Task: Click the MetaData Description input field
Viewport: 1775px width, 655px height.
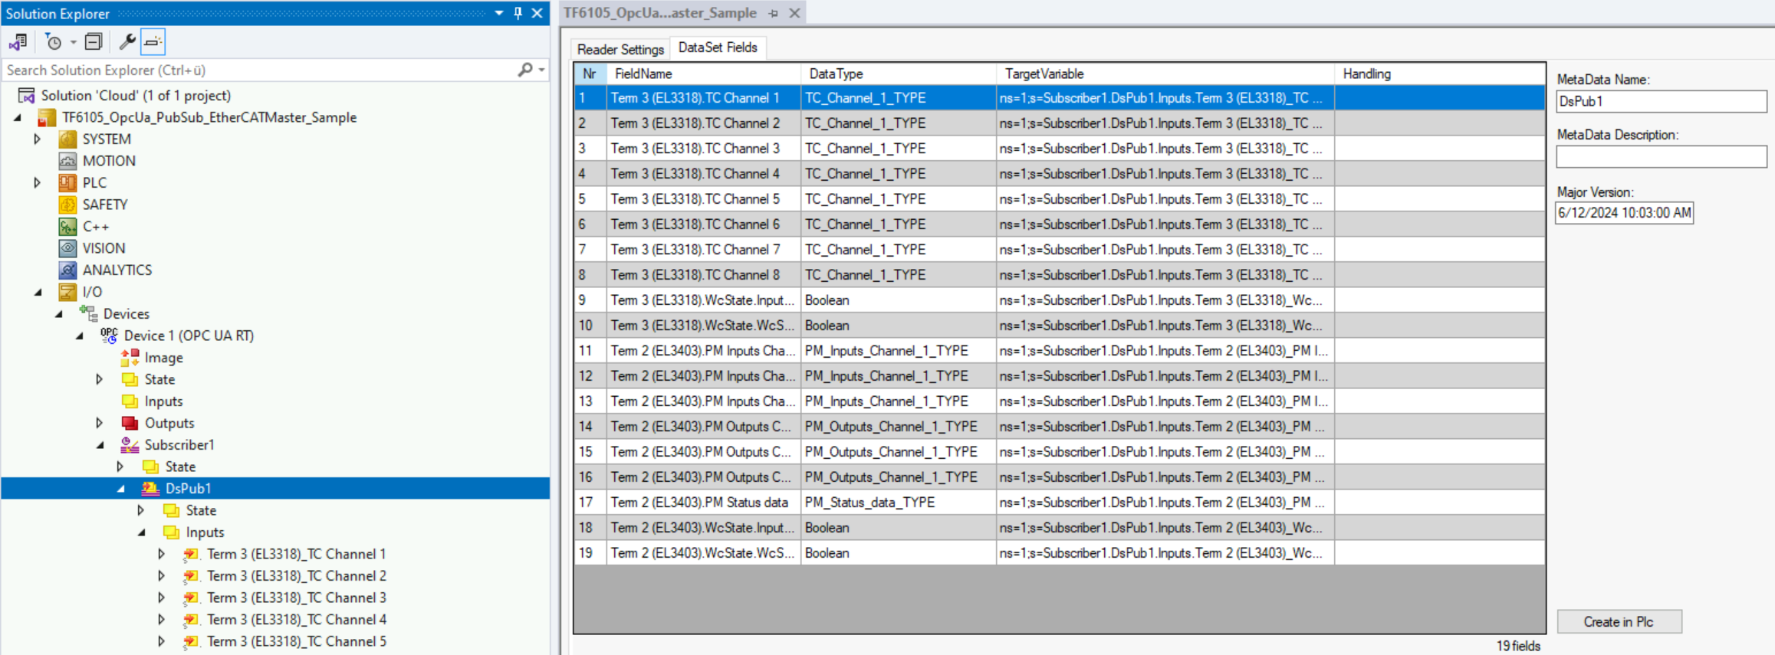Action: coord(1661,157)
